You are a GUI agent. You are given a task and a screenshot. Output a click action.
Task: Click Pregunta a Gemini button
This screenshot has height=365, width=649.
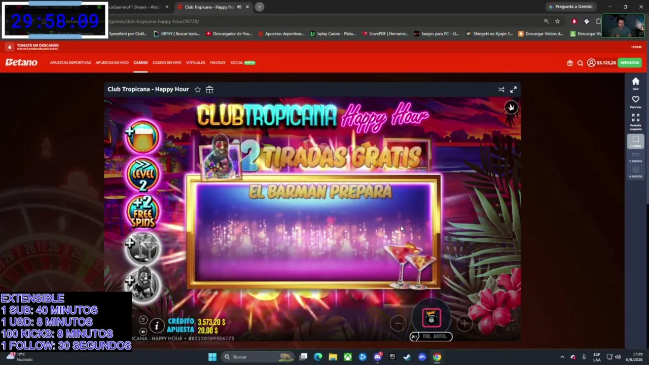pos(570,7)
